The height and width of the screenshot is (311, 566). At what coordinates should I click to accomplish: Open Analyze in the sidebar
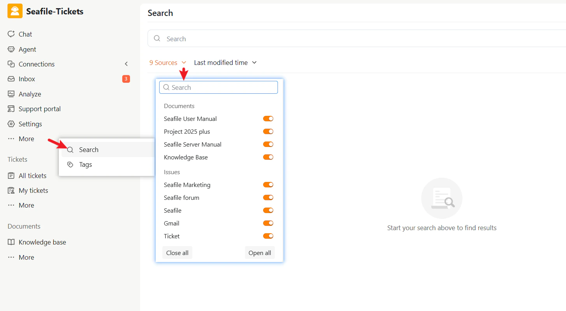click(x=30, y=94)
